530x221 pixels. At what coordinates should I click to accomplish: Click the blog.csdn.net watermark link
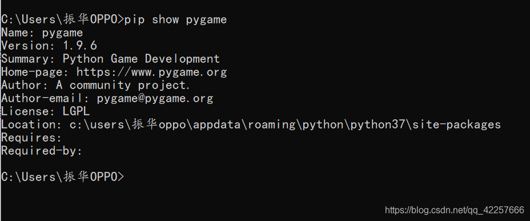click(455, 210)
